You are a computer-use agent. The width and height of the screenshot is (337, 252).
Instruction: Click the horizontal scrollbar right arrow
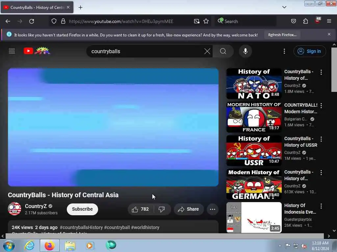329,236
